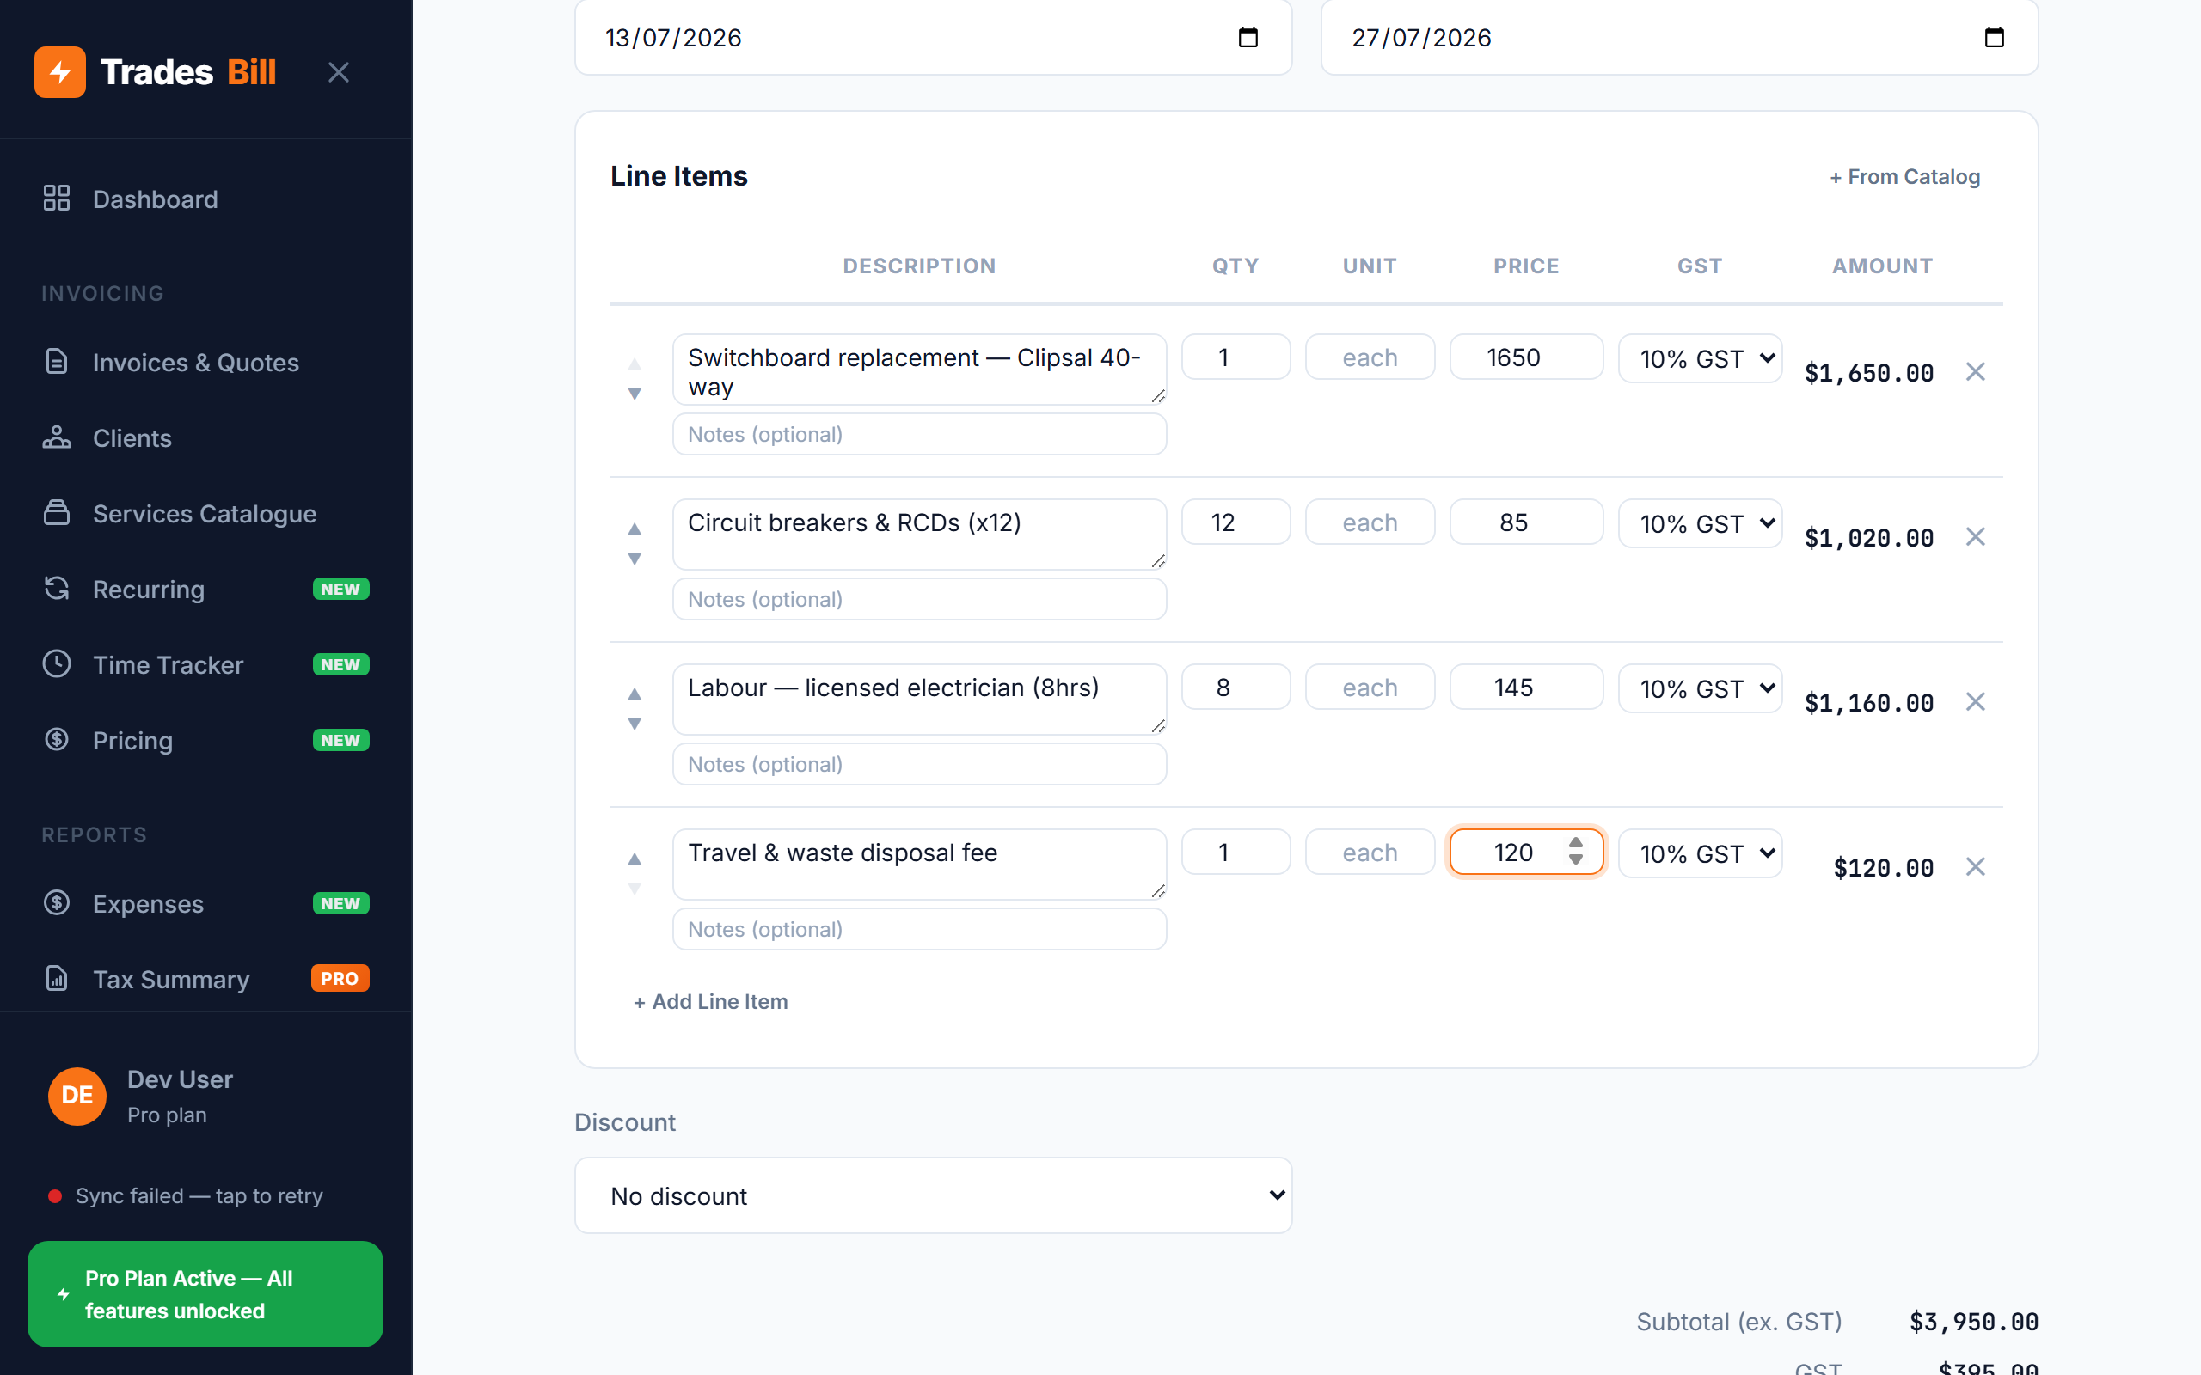Image resolution: width=2201 pixels, height=1375 pixels.
Task: Move Switchboard replacement row down
Action: pos(635,394)
